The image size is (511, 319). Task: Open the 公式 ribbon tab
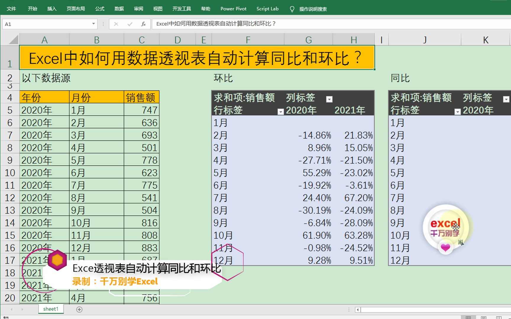click(x=100, y=9)
